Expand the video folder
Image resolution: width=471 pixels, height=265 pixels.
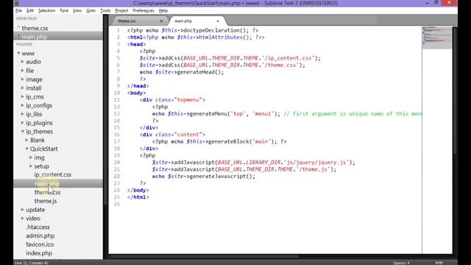tap(23, 219)
